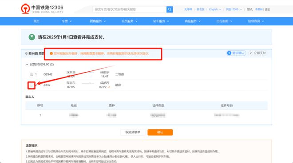Click departure time 07:05 at 深圳东

coord(71,87)
